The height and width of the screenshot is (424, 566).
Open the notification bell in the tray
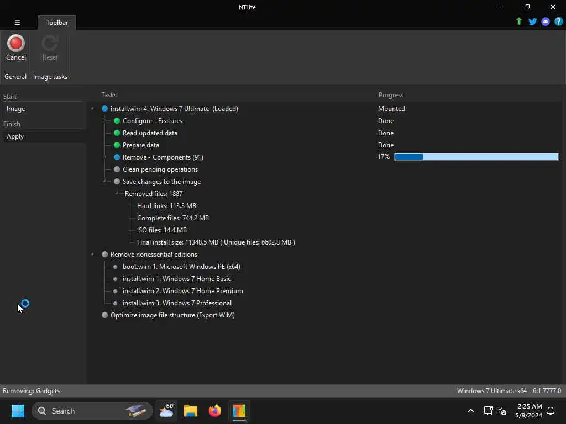click(x=551, y=411)
